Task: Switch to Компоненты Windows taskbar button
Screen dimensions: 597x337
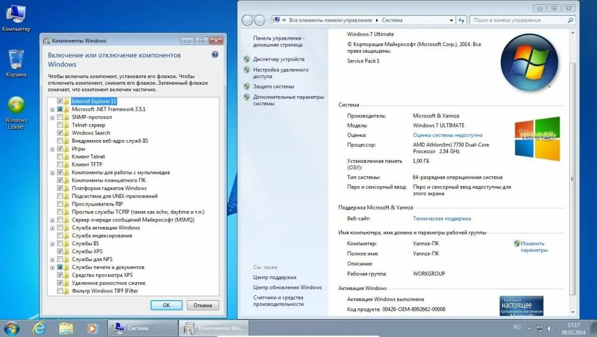Action: click(214, 328)
